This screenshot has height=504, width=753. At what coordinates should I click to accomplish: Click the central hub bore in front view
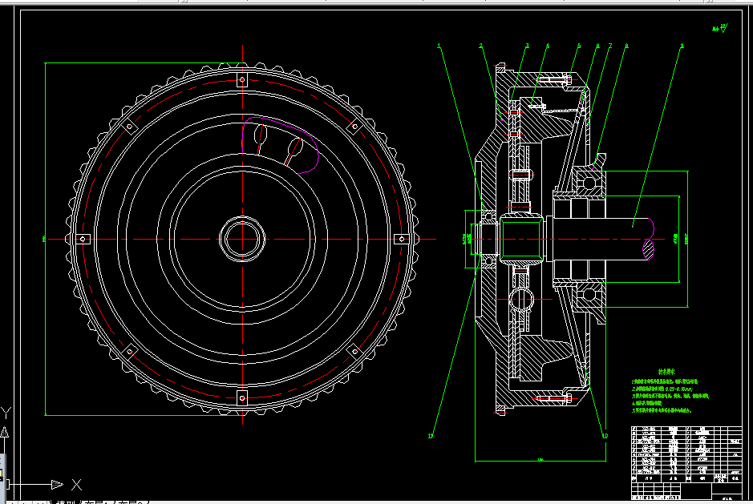[x=242, y=239]
